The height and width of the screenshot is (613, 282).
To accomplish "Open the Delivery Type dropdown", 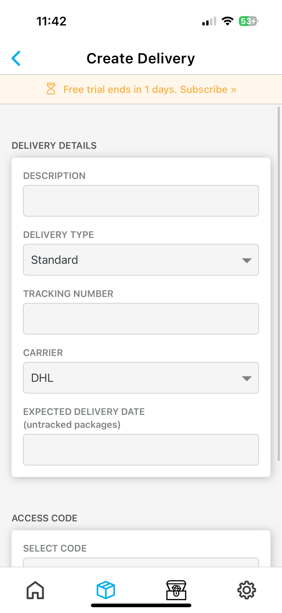I will click(x=141, y=260).
